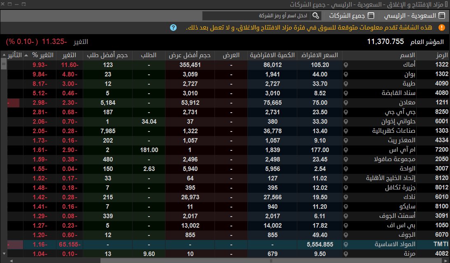Viewport: 450px width, 263px height.
Task: Click the pin icon for مجموعة صافولا
Action: (346, 159)
